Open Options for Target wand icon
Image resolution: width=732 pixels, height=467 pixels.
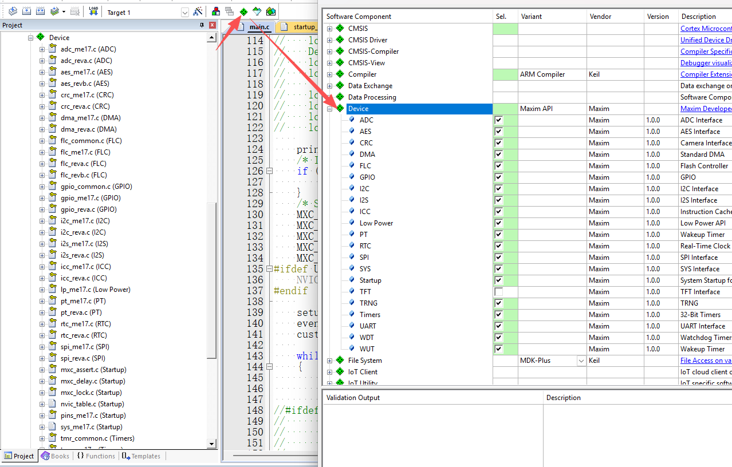[198, 11]
